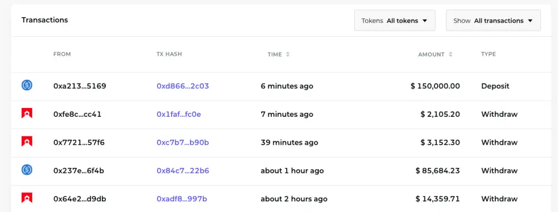Sort transactions by Time column arrows
The width and height of the screenshot is (558, 212).
click(x=288, y=55)
